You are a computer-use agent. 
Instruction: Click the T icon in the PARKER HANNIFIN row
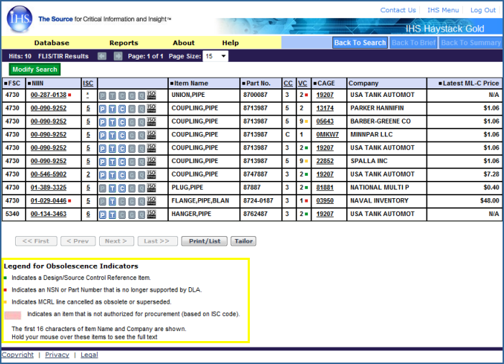pos(112,108)
